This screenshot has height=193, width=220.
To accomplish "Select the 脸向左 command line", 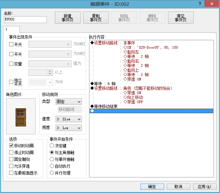I will tap(151, 52).
